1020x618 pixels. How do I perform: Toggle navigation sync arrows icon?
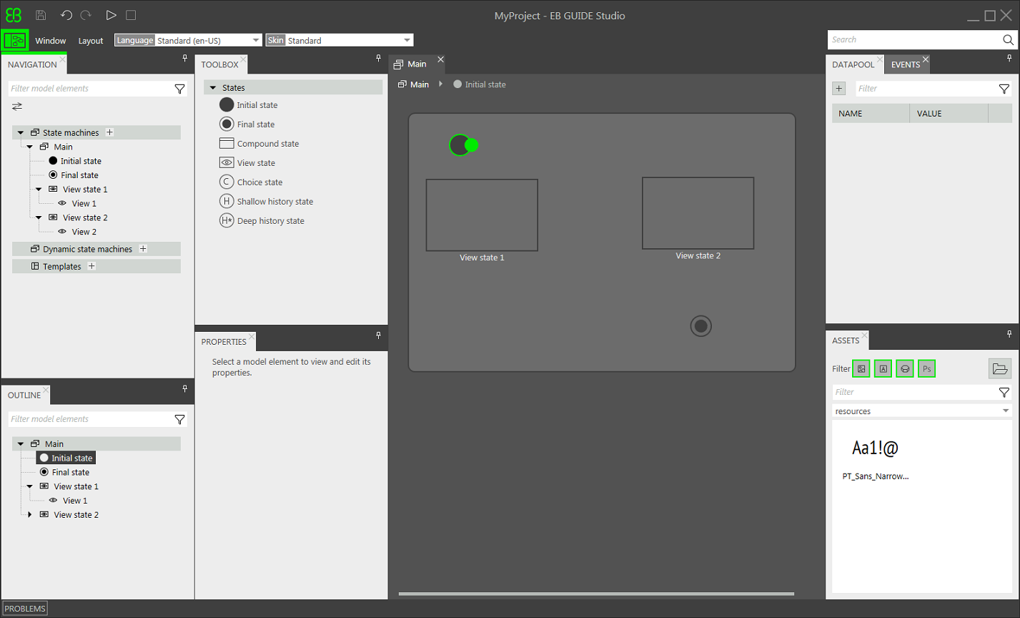click(x=17, y=107)
